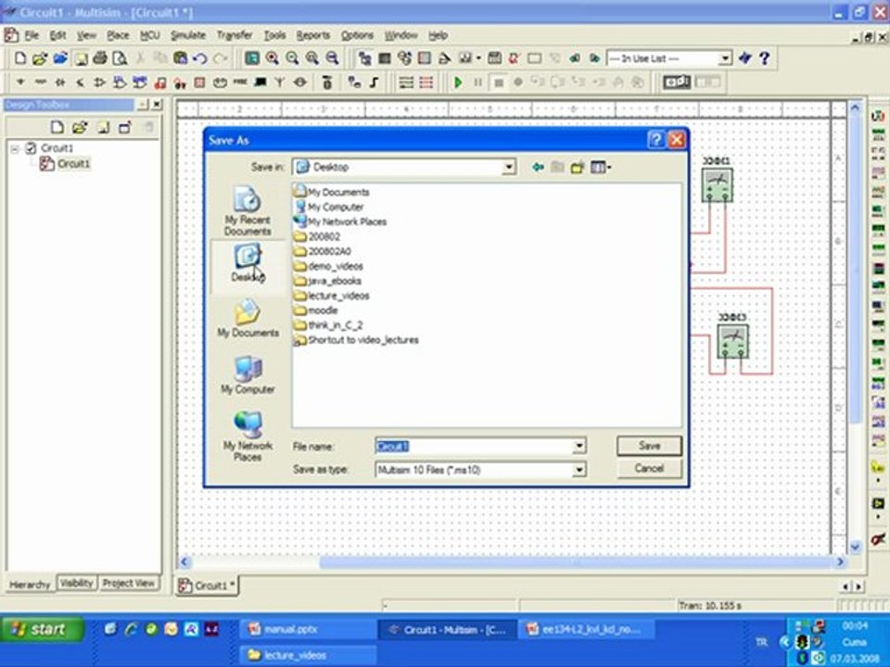Select the think_in_C_2 folder

pyautogui.click(x=328, y=325)
